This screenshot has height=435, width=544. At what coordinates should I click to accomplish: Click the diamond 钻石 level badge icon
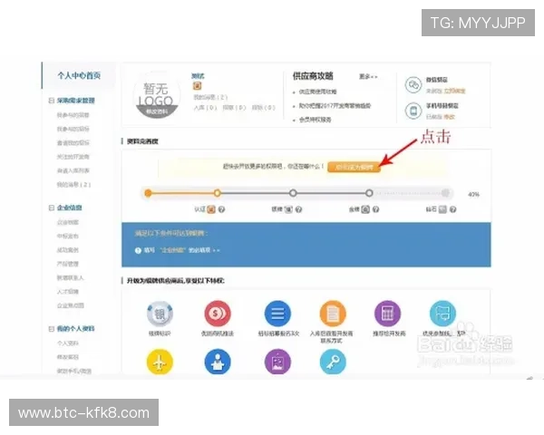click(x=442, y=209)
